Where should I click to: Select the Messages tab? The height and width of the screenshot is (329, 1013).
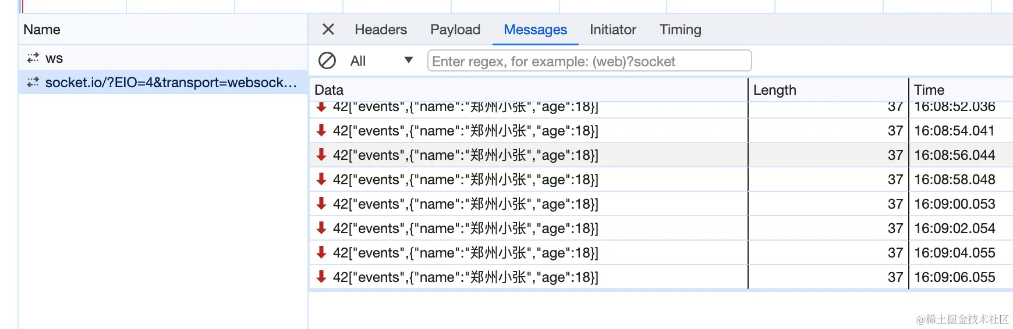pos(535,30)
